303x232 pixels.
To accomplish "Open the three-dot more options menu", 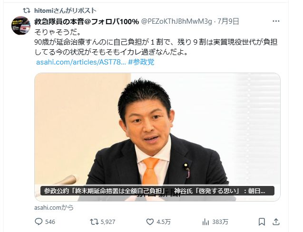I will 276,21.
